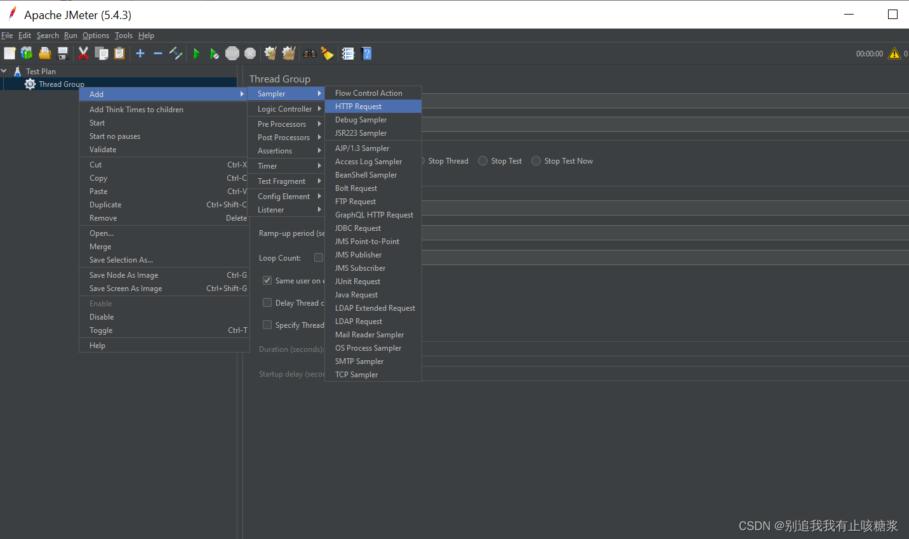Image resolution: width=909 pixels, height=539 pixels.
Task: Choose JUnit Request sampler
Action: tap(373, 281)
